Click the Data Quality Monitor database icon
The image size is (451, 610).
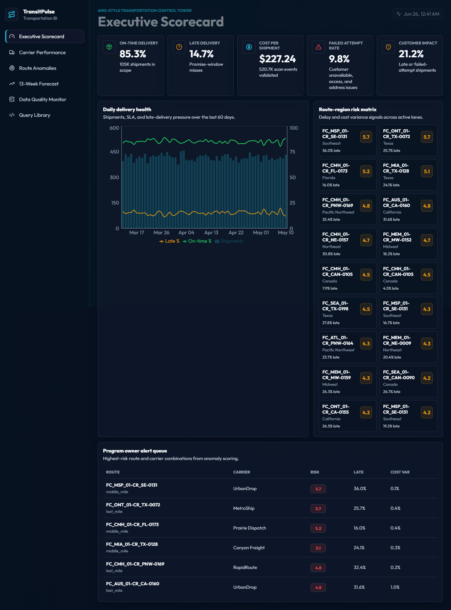tap(12, 99)
